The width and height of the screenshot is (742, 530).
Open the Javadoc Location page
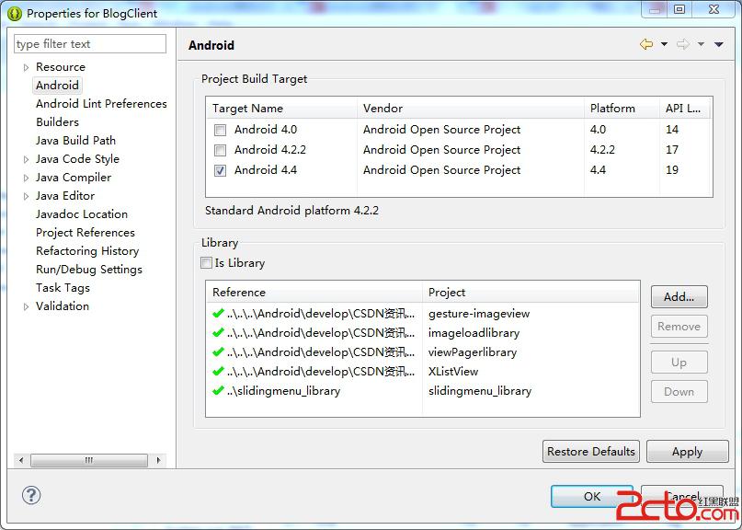(82, 214)
